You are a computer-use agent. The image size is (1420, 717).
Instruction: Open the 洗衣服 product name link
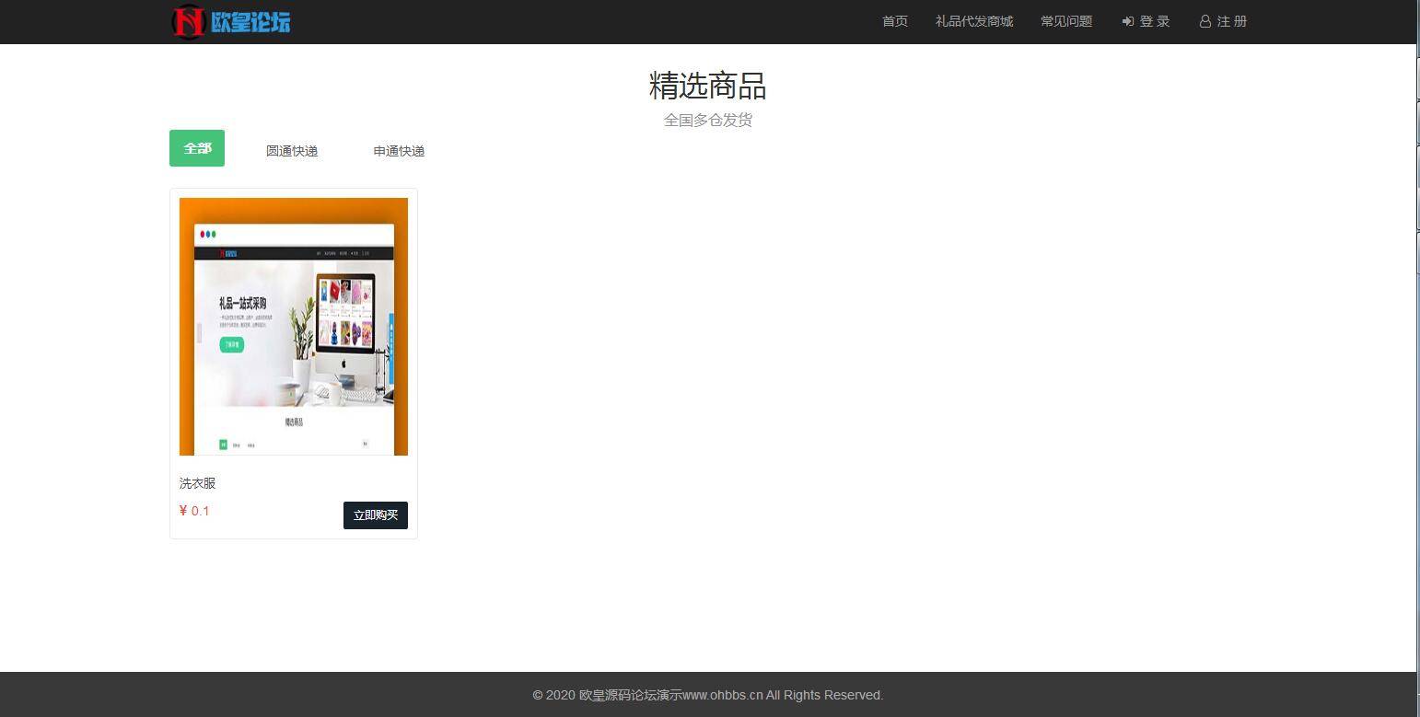click(x=196, y=483)
